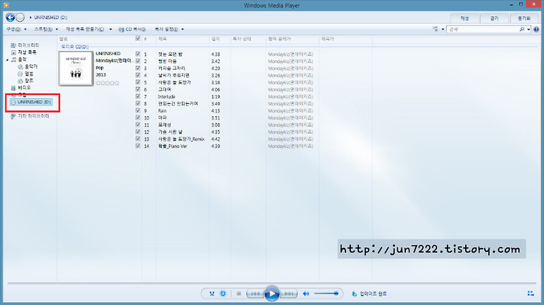
Task: Toggle the select-all checkbox in the column header
Action: coord(138,39)
